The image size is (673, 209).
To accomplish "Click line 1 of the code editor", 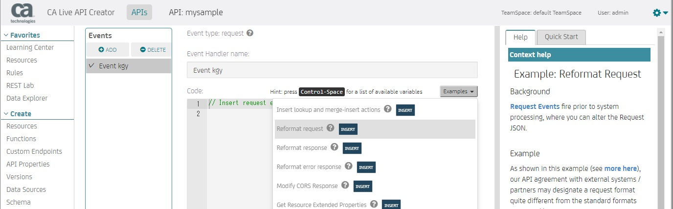I will (x=240, y=103).
